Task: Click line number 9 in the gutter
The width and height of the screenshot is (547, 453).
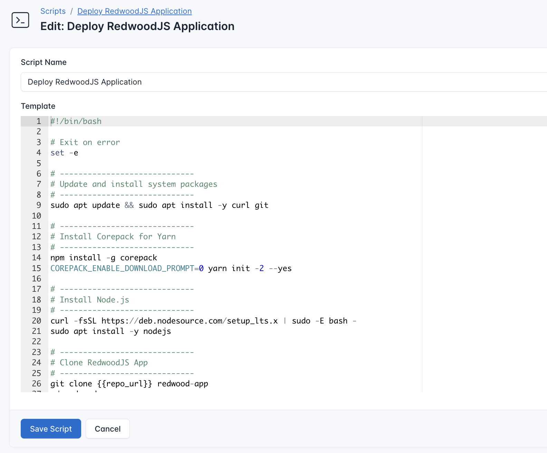Action: click(x=39, y=205)
